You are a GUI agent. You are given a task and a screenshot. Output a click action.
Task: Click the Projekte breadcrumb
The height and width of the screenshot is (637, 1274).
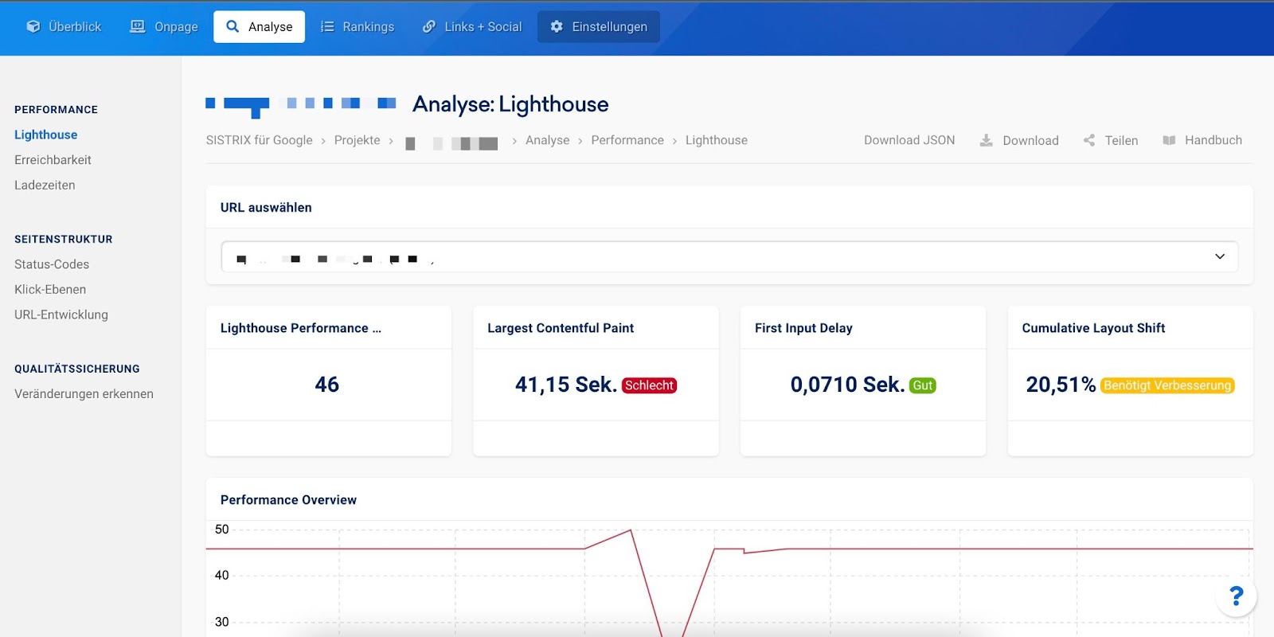click(x=358, y=140)
